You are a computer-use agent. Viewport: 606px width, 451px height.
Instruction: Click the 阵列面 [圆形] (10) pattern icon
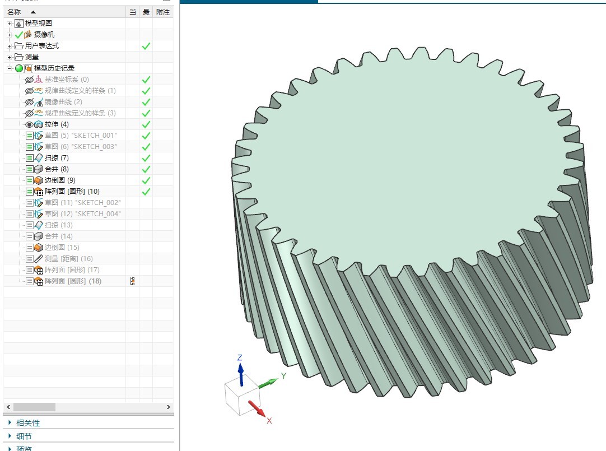pos(39,192)
